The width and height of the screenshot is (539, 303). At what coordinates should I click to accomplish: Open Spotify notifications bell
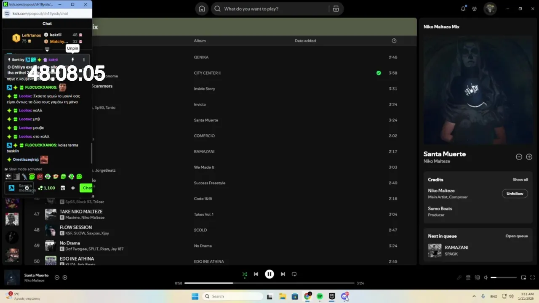tap(463, 8)
